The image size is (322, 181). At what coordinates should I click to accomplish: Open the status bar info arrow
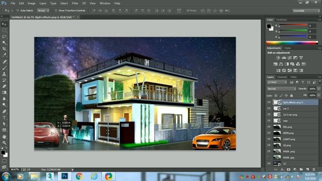point(72,170)
